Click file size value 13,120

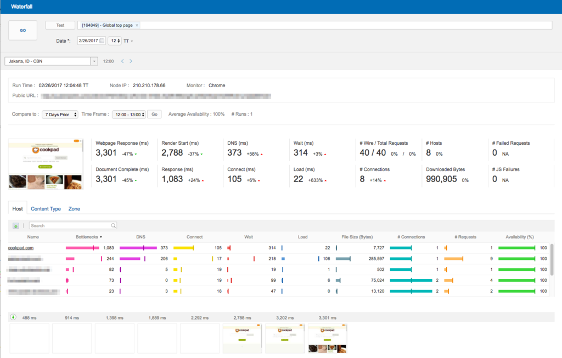pos(378,291)
